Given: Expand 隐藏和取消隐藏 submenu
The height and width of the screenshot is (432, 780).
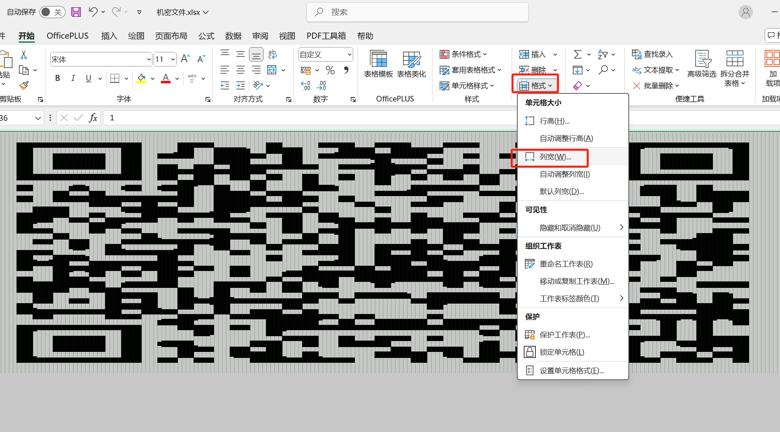Looking at the screenshot, I should coord(573,228).
